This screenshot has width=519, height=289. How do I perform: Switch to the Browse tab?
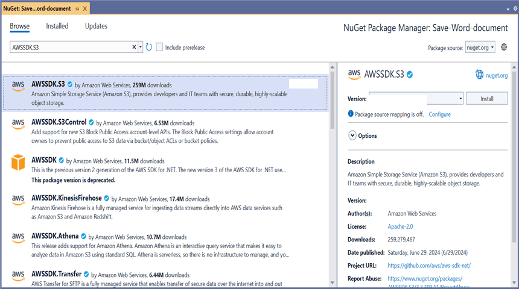tap(19, 26)
